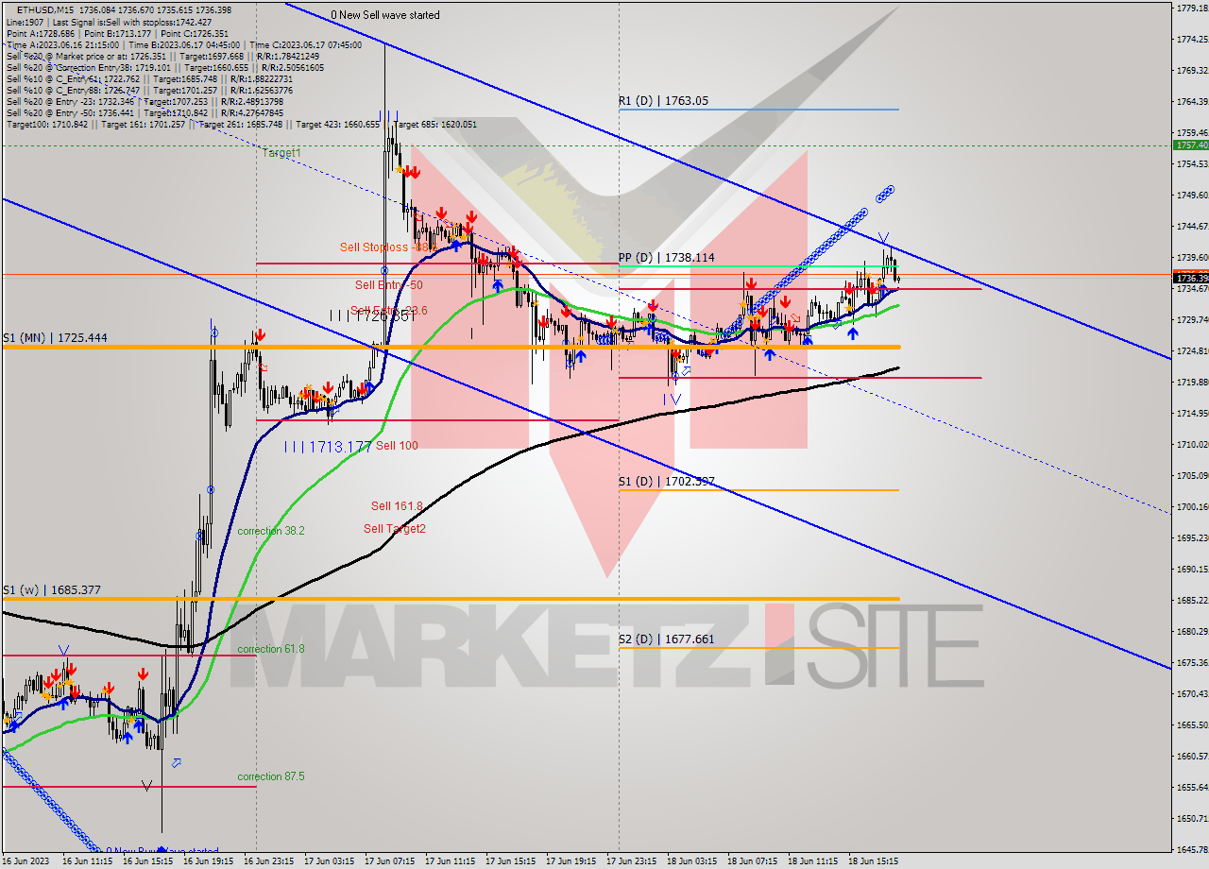This screenshot has width=1209, height=869.
Task: Click the 'correction 87.5' label
Action: point(271,776)
